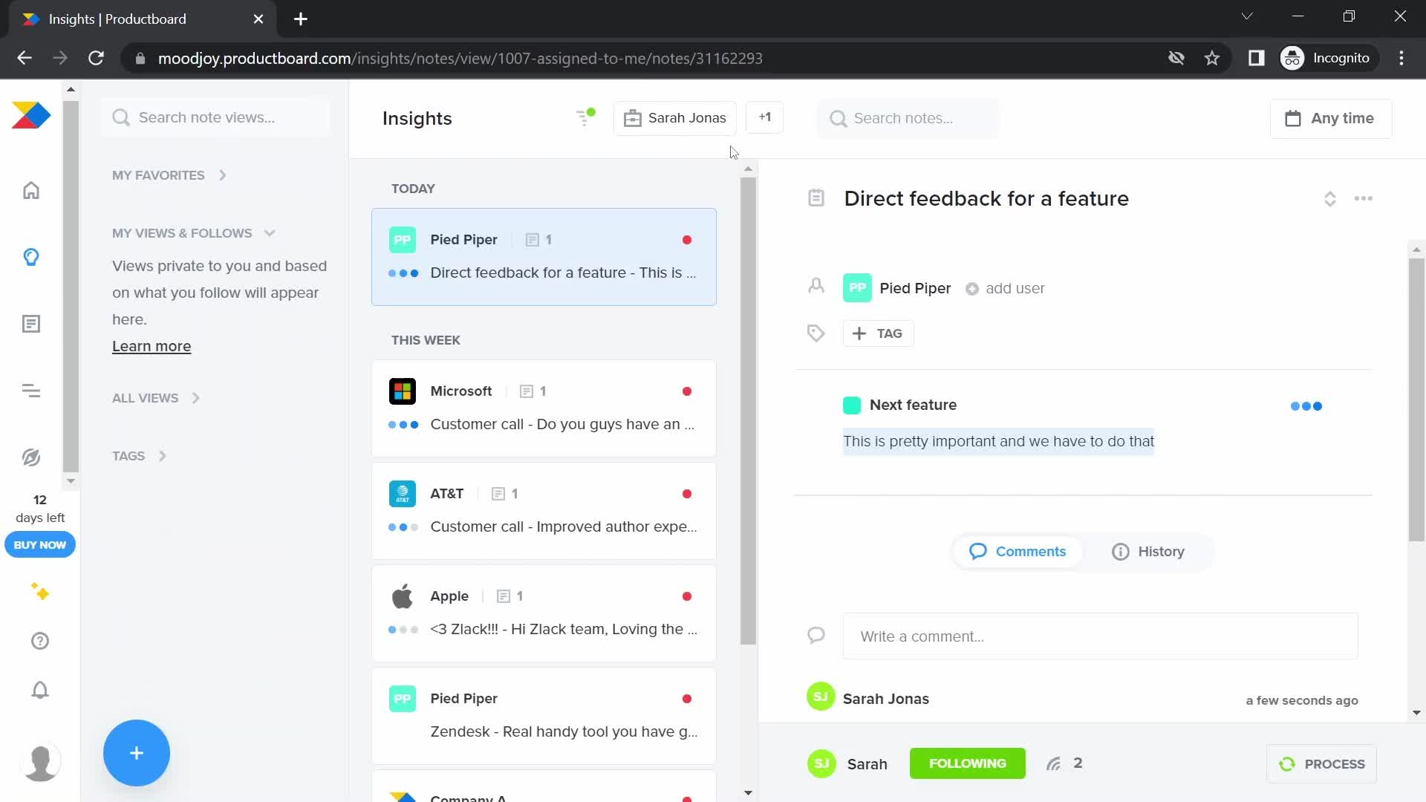Open a new browser tab

click(x=301, y=19)
